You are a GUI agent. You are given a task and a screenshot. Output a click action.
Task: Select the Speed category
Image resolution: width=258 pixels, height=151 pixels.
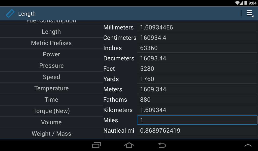point(51,77)
